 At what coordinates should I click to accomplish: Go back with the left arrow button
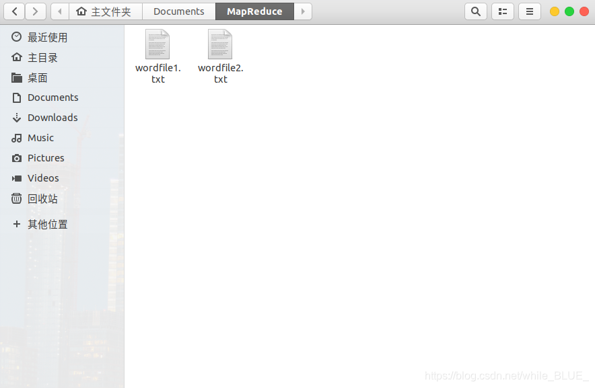[x=14, y=11]
